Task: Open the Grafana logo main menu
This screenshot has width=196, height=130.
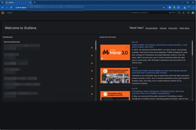Action: pyautogui.click(x=3, y=13)
